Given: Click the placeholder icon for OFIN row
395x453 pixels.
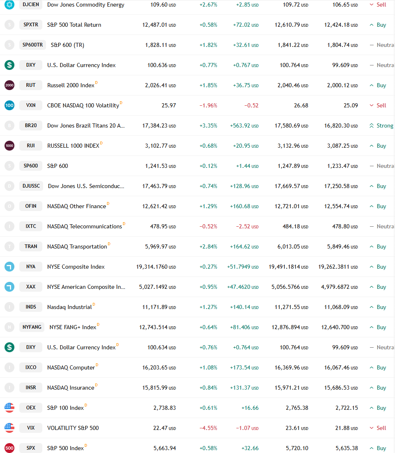Looking at the screenshot, I should [x=9, y=206].
